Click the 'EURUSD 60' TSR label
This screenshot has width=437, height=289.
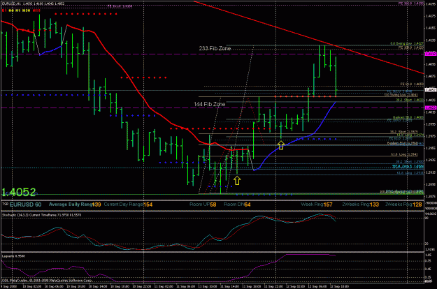[25, 205]
